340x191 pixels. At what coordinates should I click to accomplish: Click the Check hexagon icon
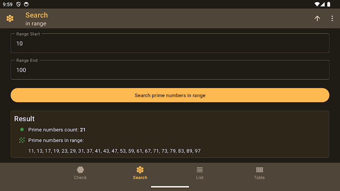point(80,169)
